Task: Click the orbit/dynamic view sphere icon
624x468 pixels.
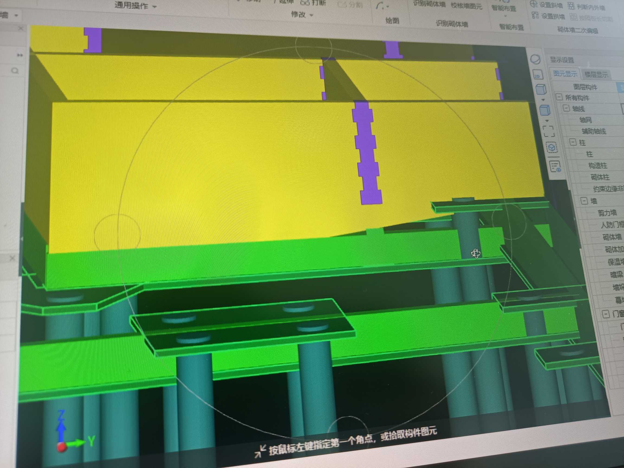Action: [x=535, y=60]
